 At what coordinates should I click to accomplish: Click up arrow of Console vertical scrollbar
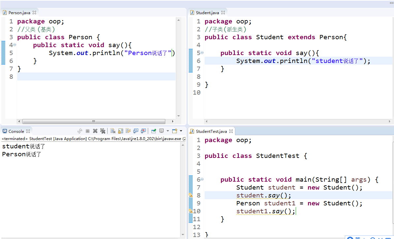click(x=183, y=145)
